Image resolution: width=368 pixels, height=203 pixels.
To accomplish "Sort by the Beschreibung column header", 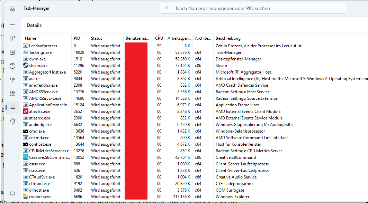I will click(x=290, y=38).
